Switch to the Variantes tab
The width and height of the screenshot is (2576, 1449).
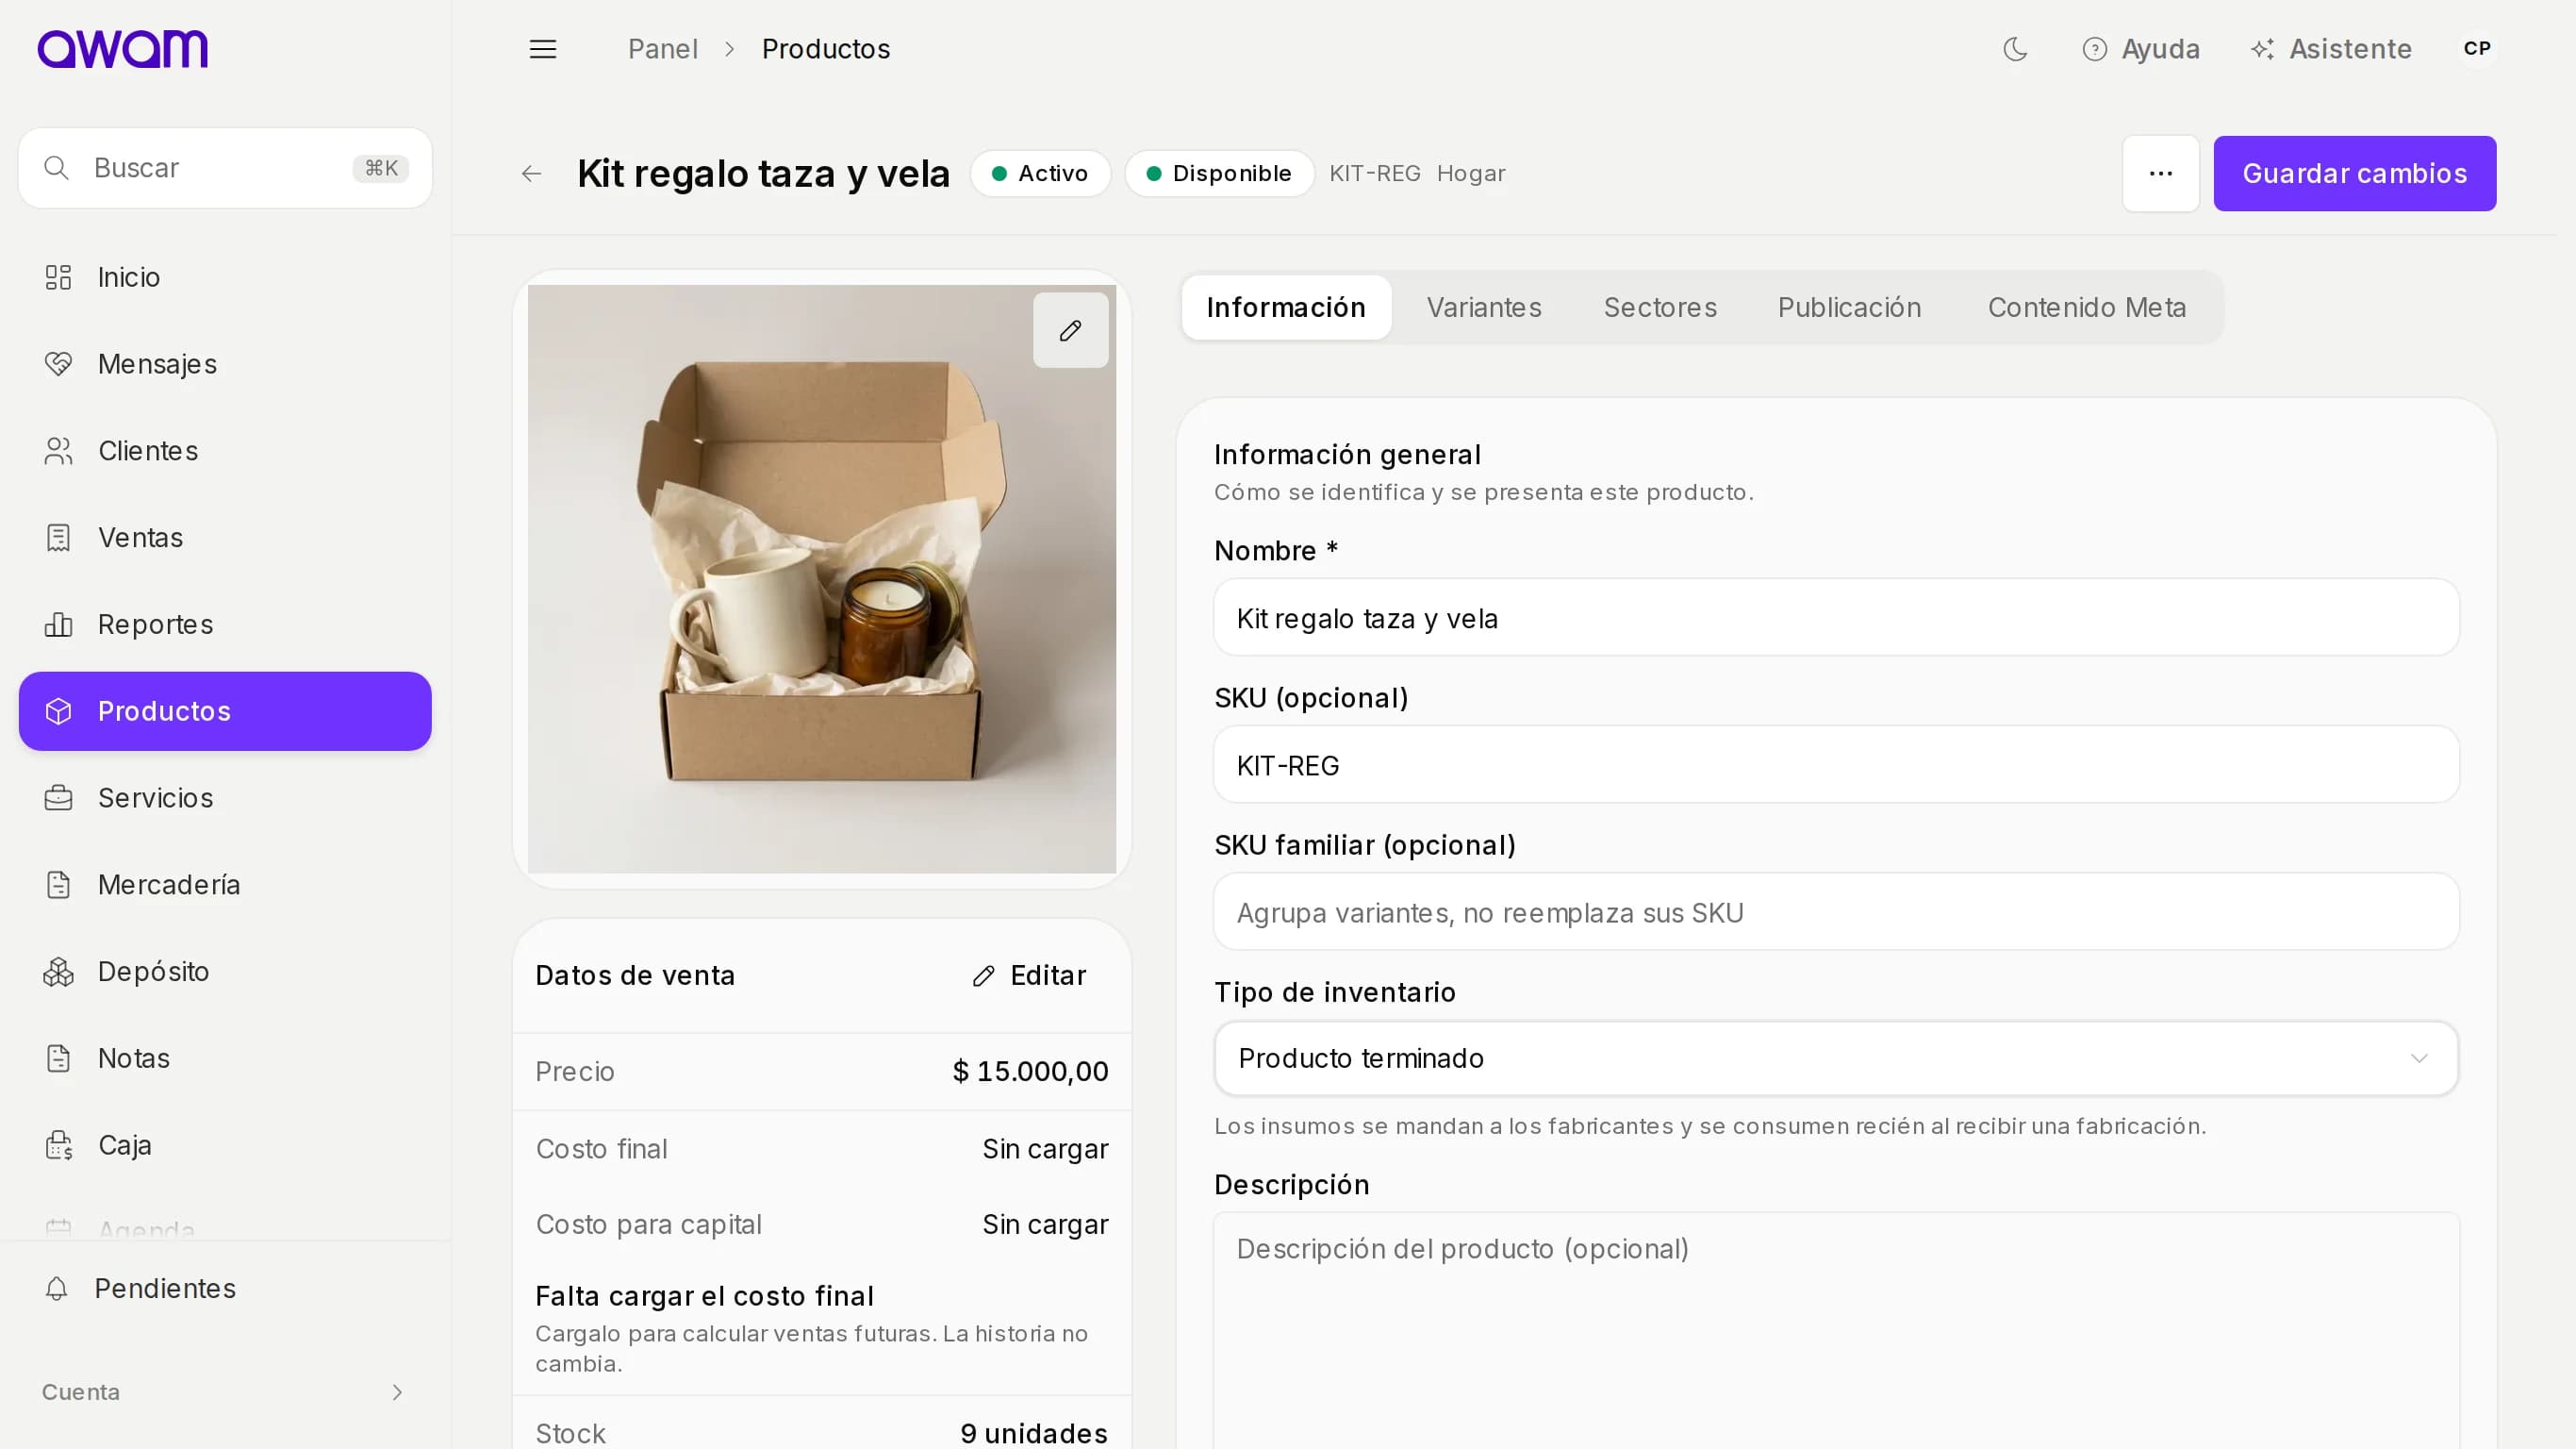tap(1484, 308)
